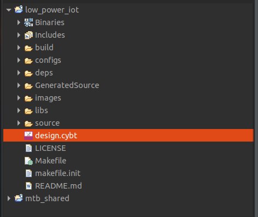Click the Makefile target icon
Image resolution: width=258 pixels, height=217 pixels.
28,161
